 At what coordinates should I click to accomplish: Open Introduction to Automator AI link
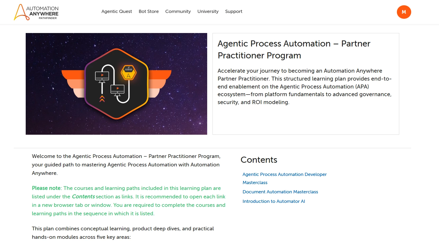pyautogui.click(x=274, y=201)
